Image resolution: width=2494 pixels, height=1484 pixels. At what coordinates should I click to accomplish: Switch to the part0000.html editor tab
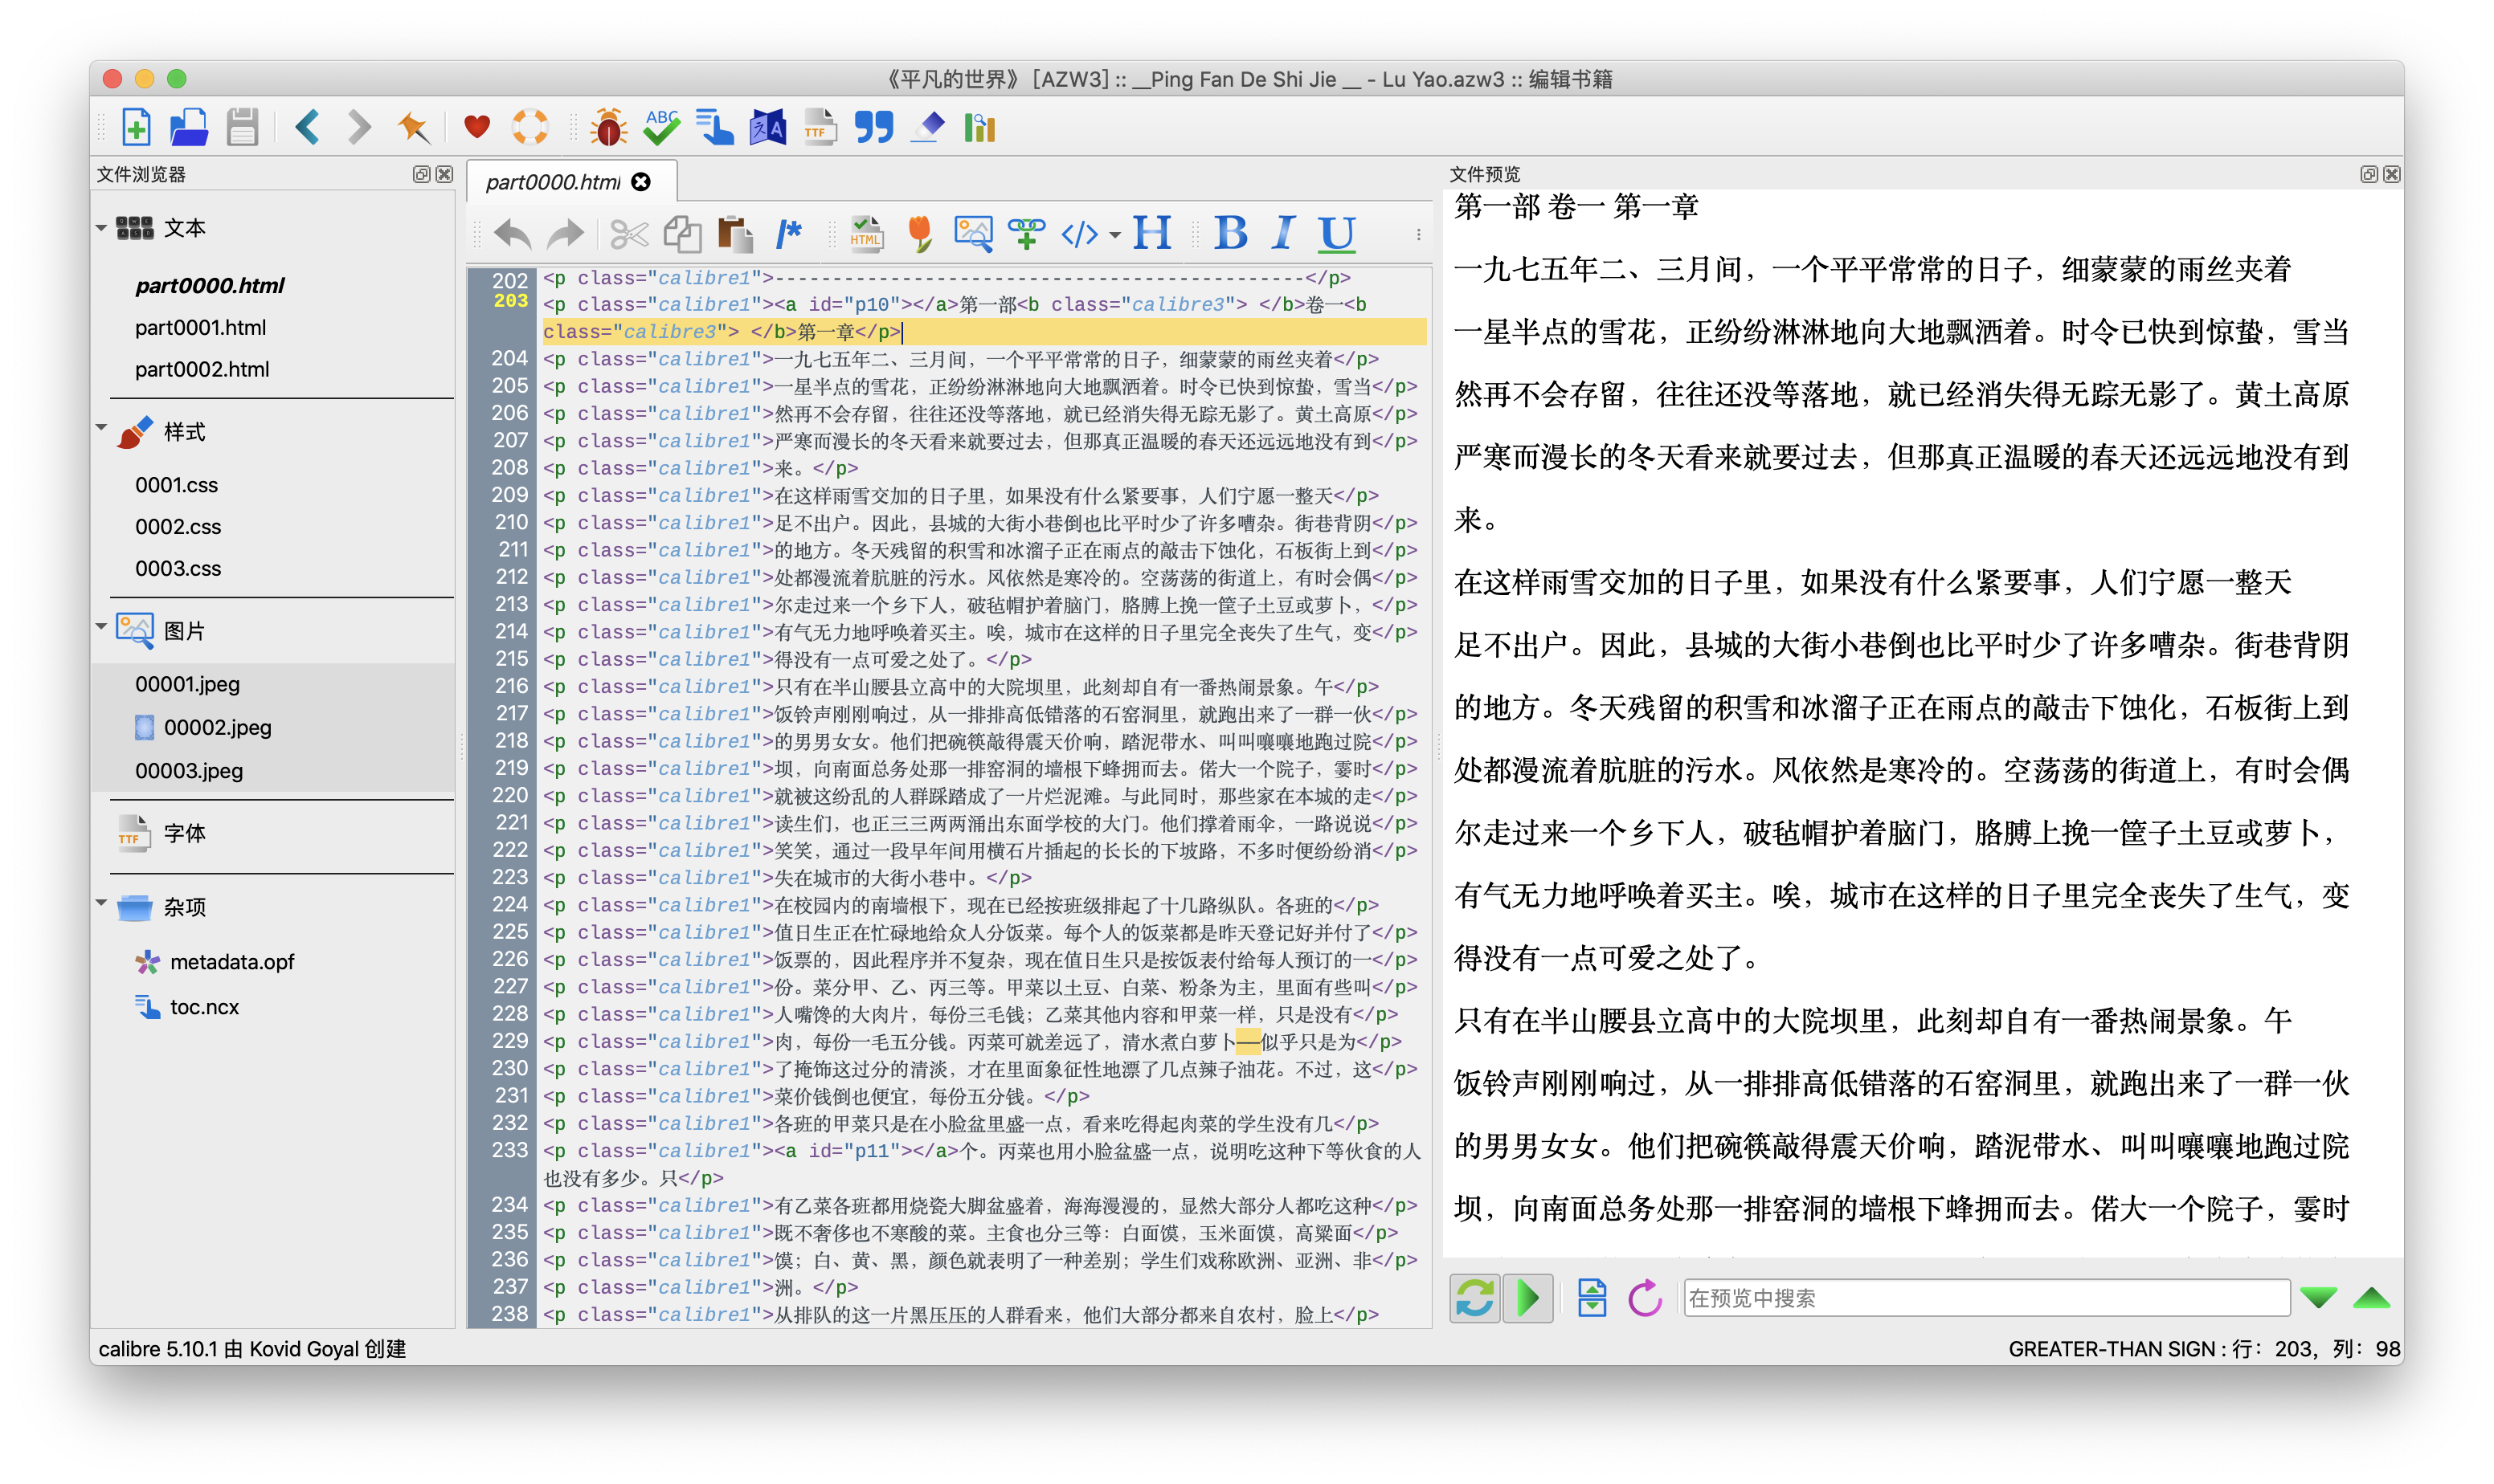[552, 182]
